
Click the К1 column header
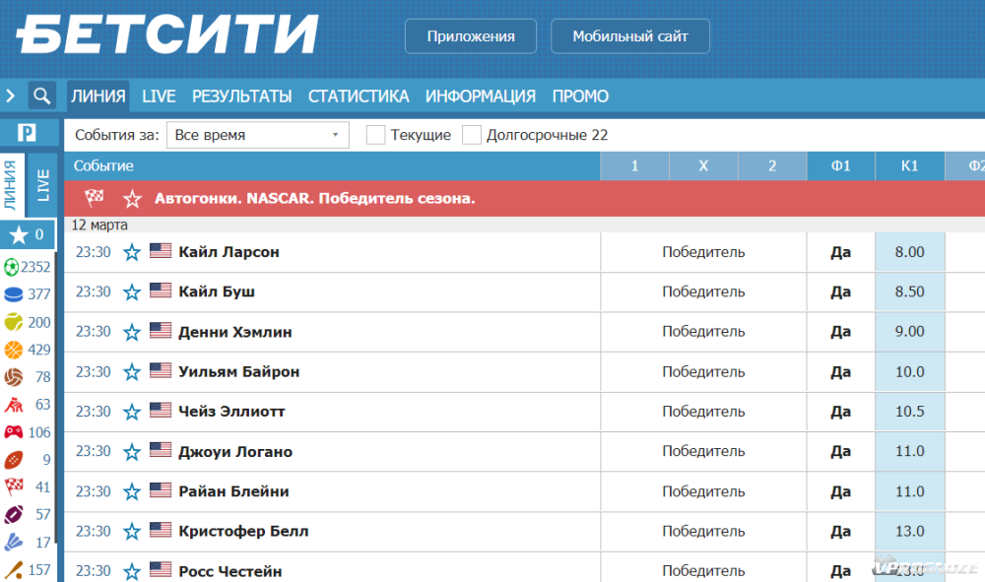[x=909, y=166]
